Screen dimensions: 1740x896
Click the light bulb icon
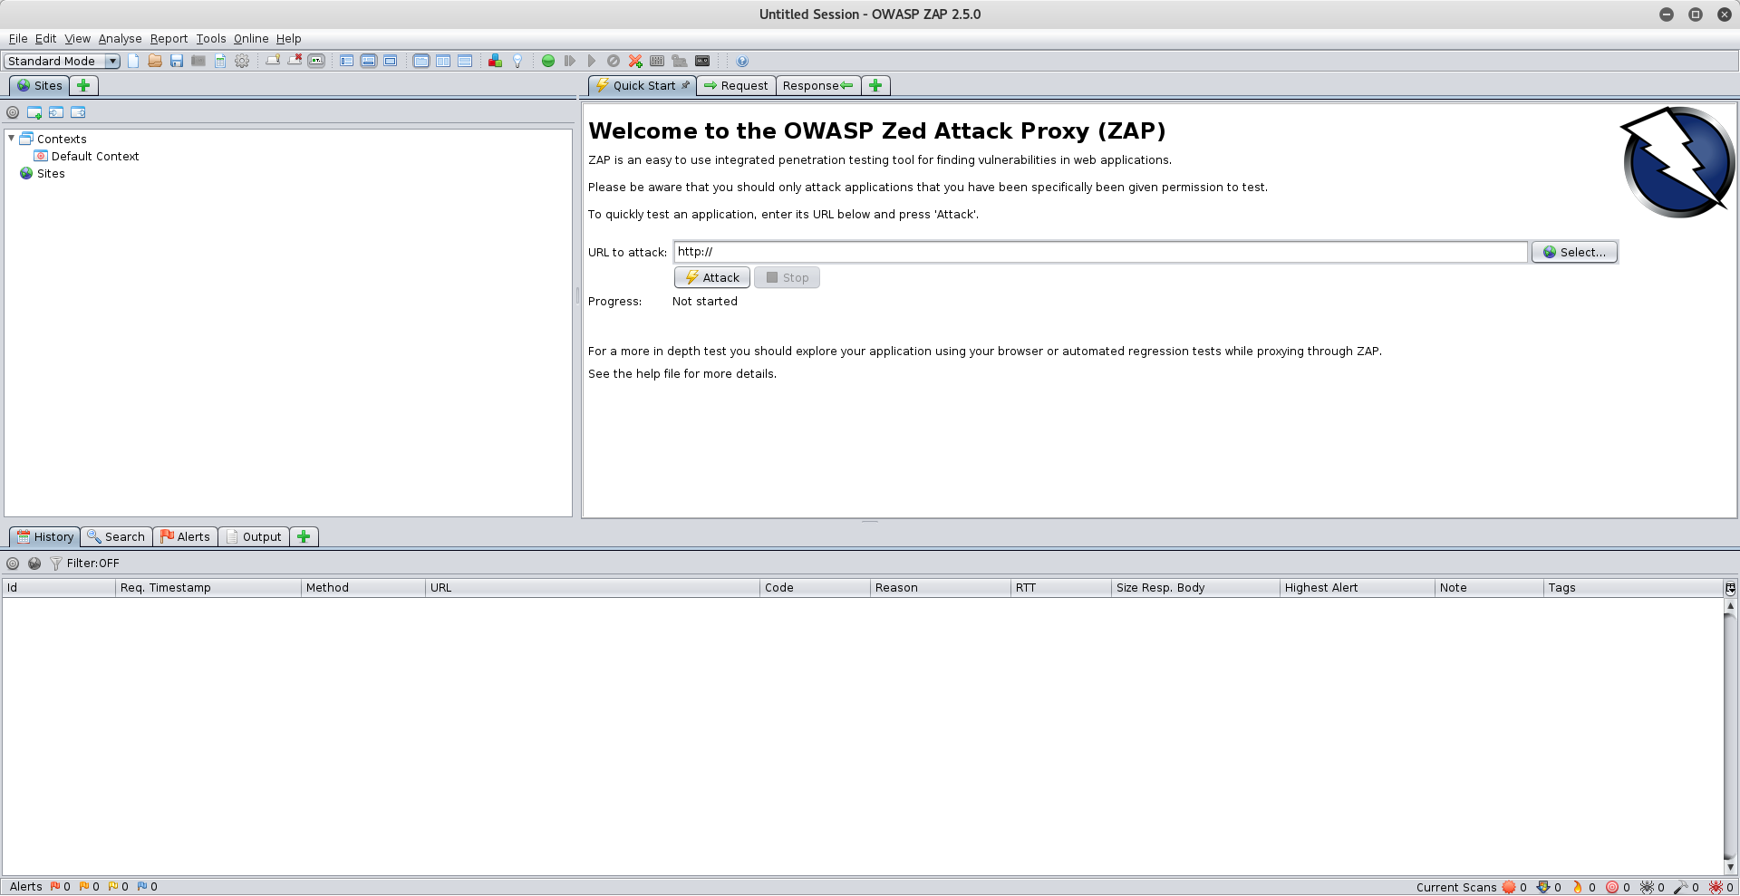click(517, 61)
